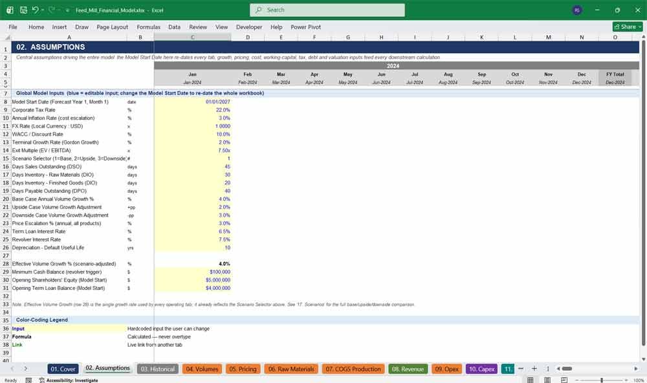Switch to the 07. COGS Production sheet

click(x=353, y=369)
